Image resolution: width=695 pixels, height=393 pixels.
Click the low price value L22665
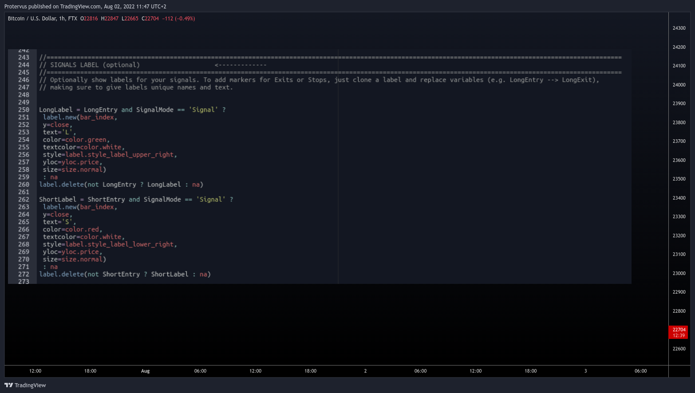[x=130, y=19]
